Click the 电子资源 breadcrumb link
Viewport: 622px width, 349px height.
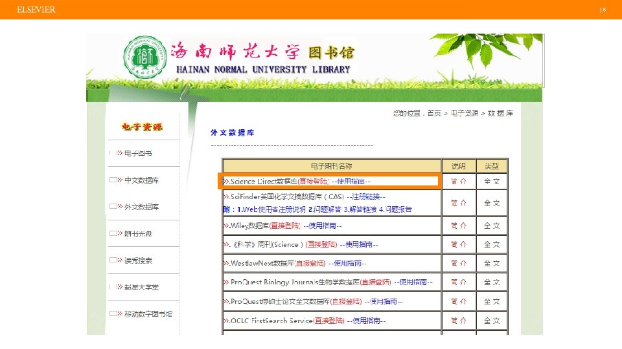pos(465,113)
